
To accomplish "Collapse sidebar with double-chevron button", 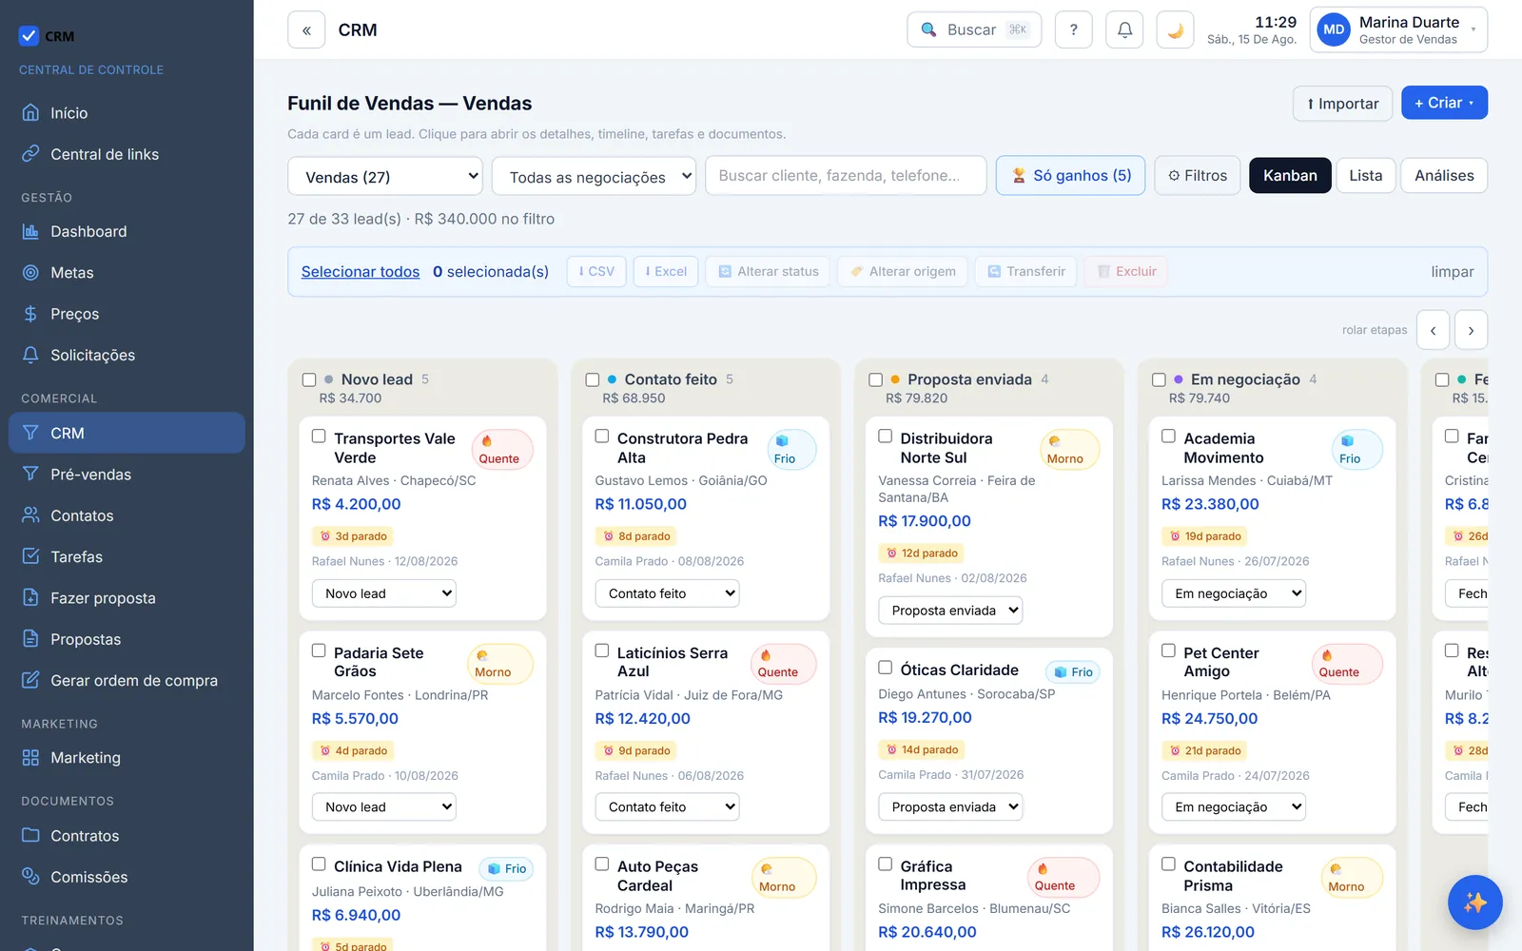I will coord(306,30).
